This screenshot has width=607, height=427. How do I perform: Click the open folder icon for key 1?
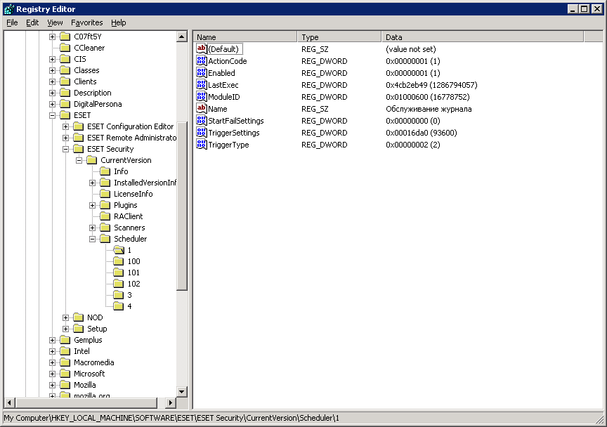pos(119,250)
